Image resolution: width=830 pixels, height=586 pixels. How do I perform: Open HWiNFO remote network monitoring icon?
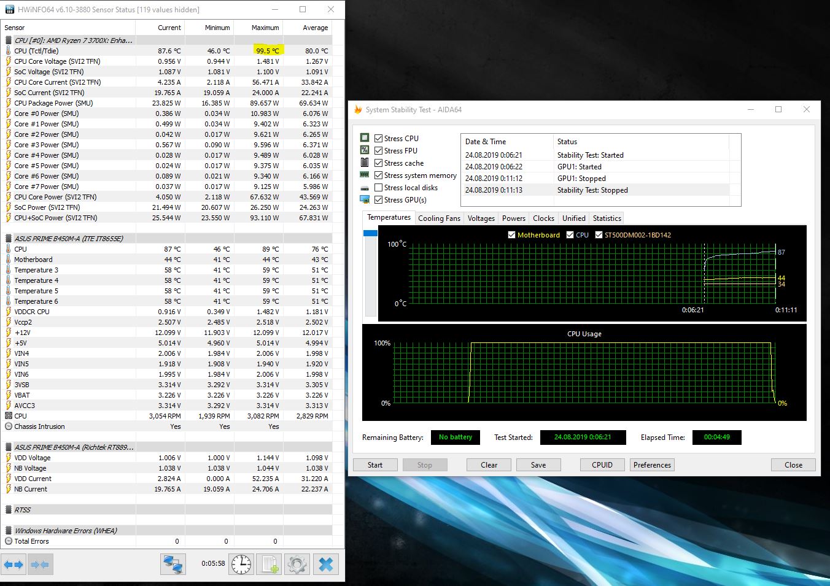(x=173, y=564)
